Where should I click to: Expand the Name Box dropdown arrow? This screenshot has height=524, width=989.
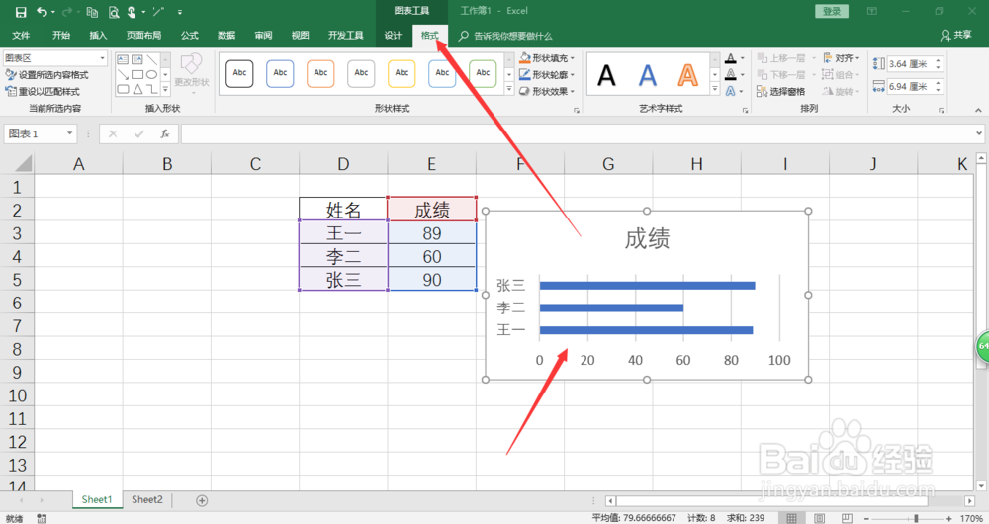click(69, 133)
